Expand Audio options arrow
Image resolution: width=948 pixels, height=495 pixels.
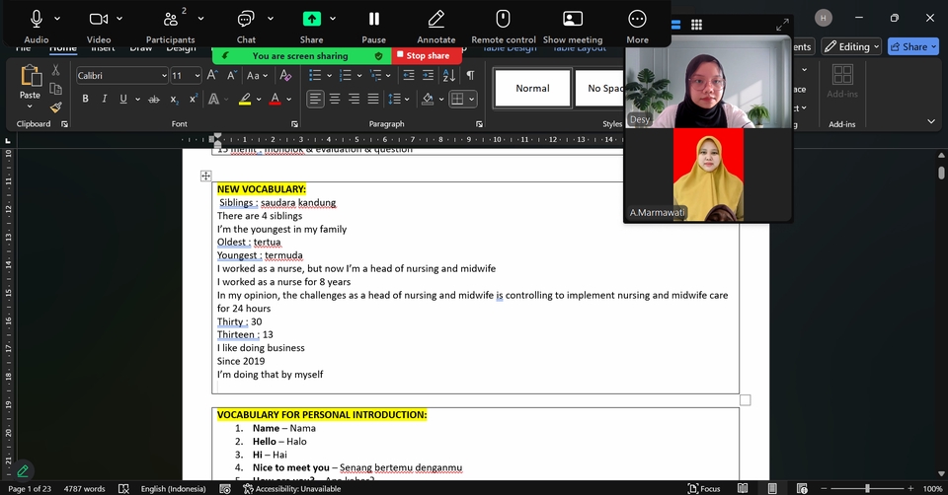57,19
